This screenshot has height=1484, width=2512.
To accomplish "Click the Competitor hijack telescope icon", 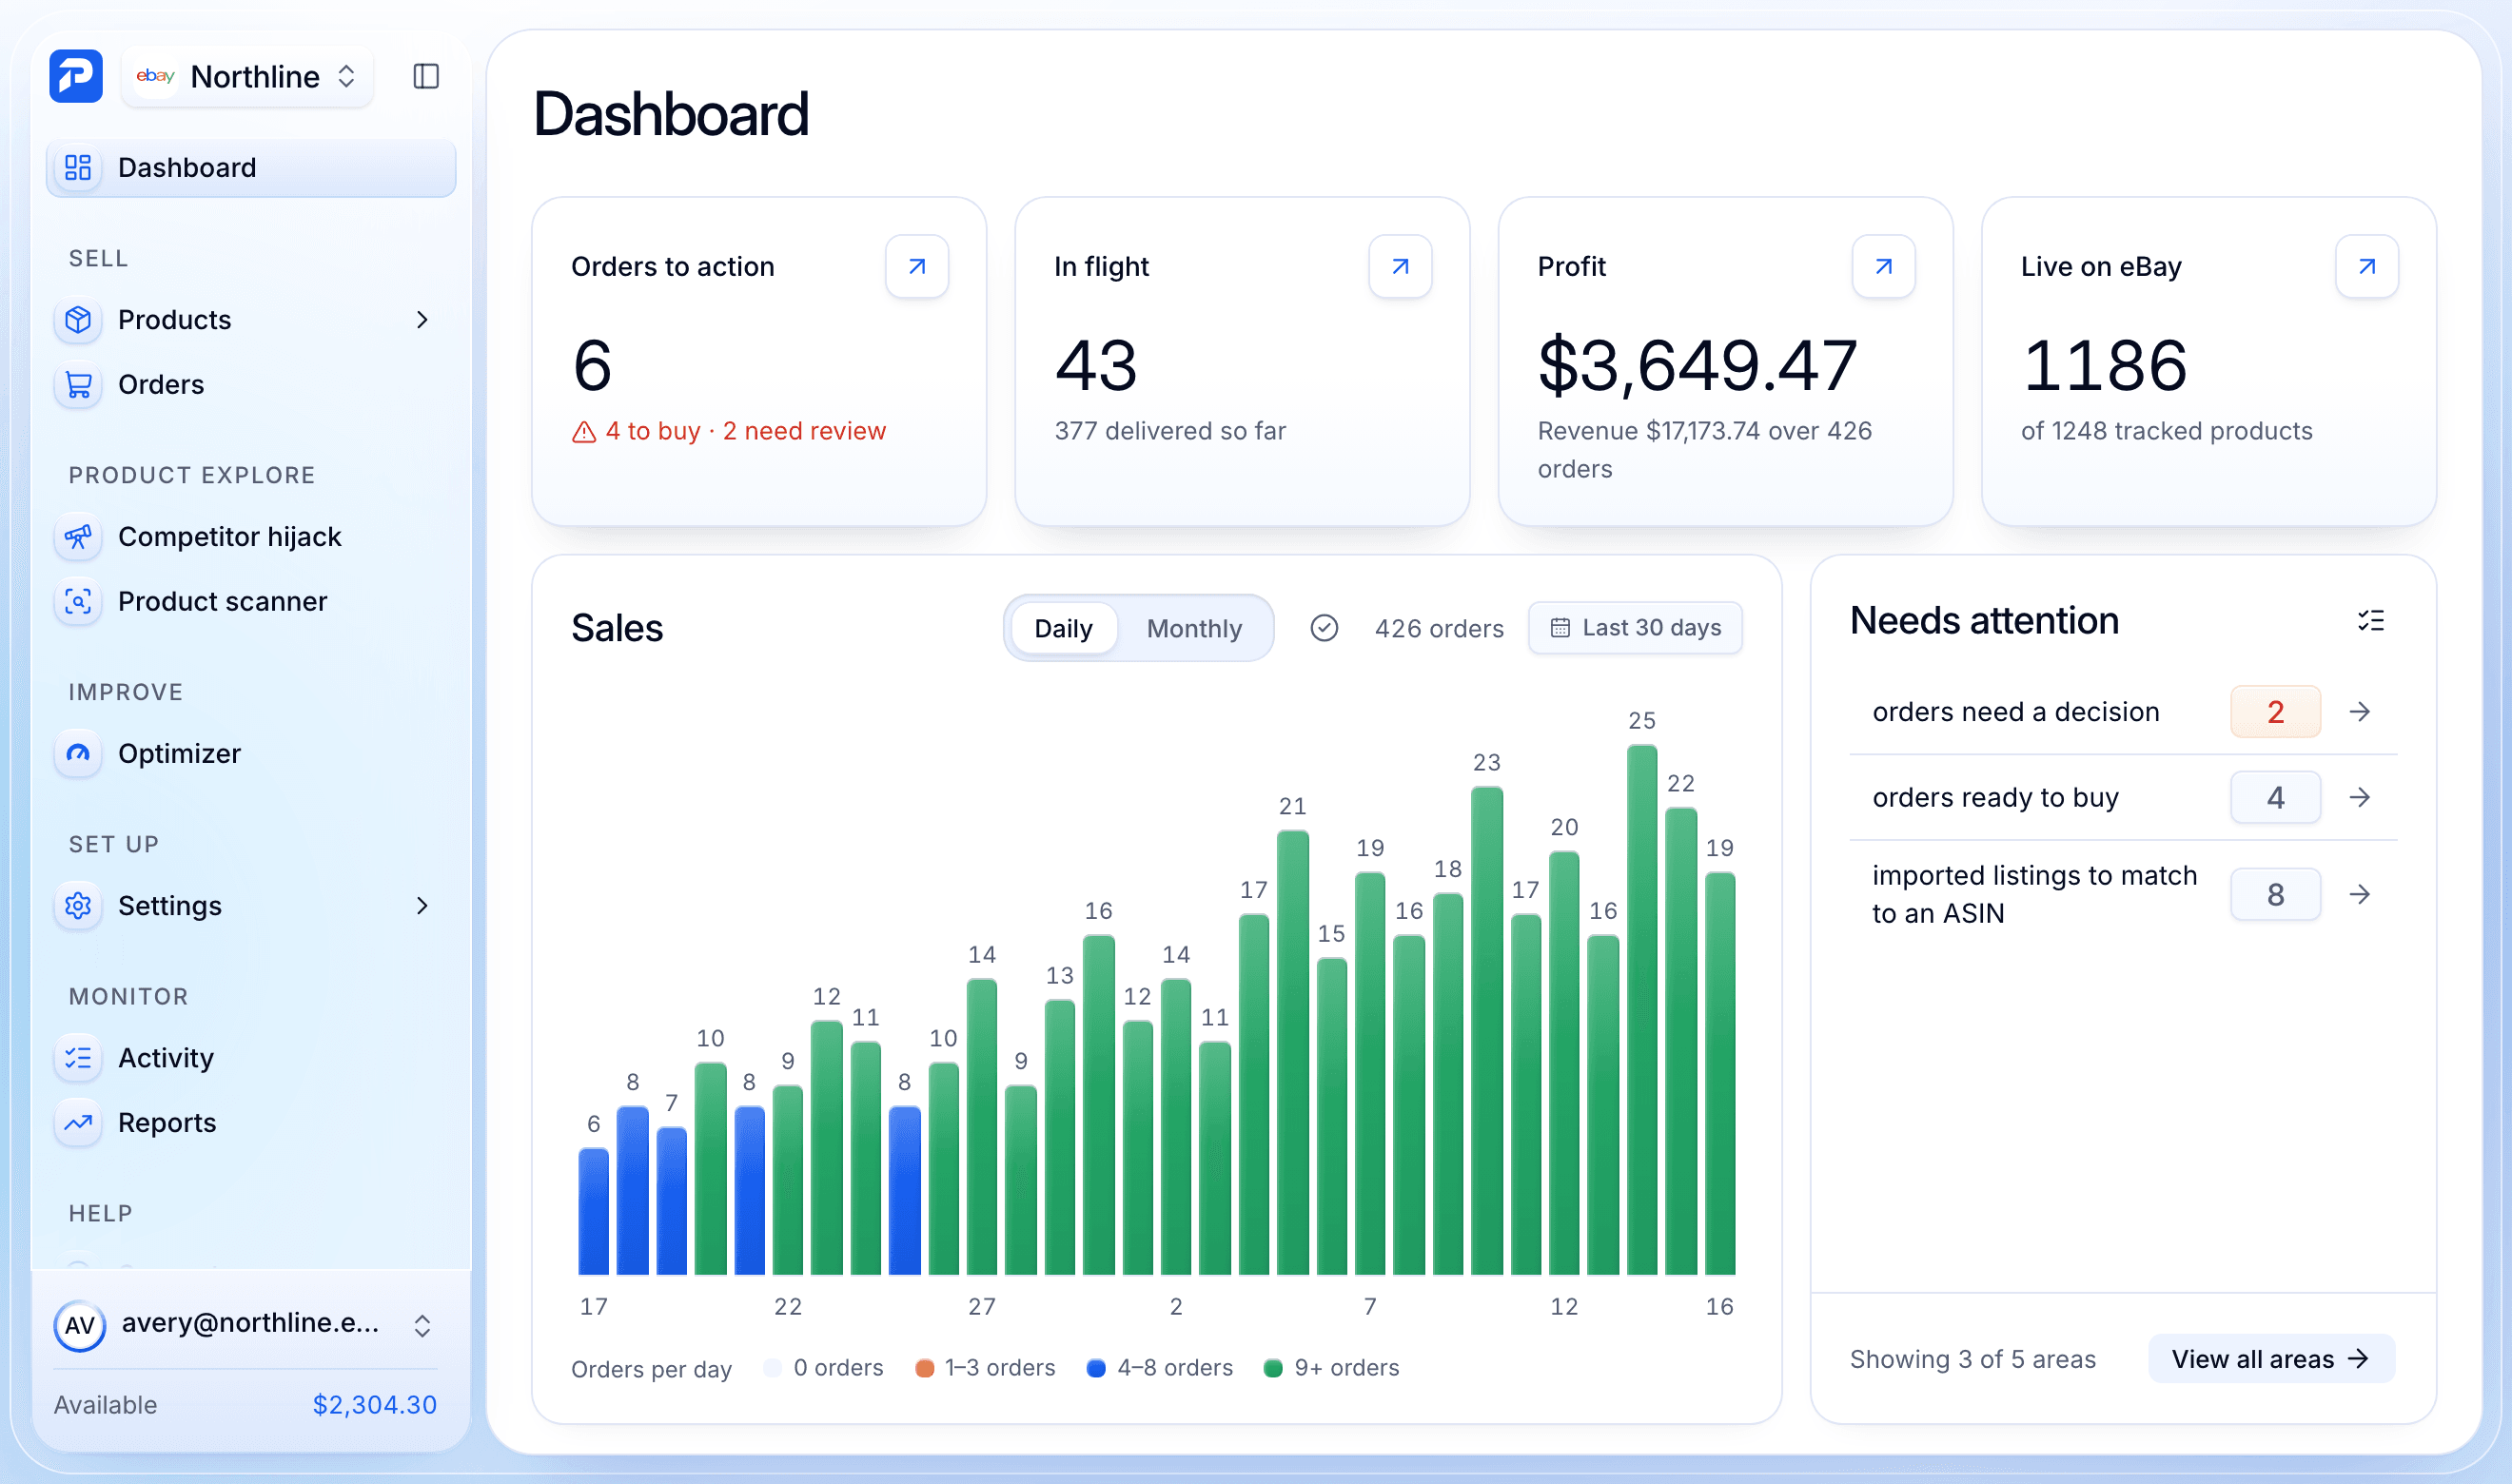I will pyautogui.click(x=78, y=537).
